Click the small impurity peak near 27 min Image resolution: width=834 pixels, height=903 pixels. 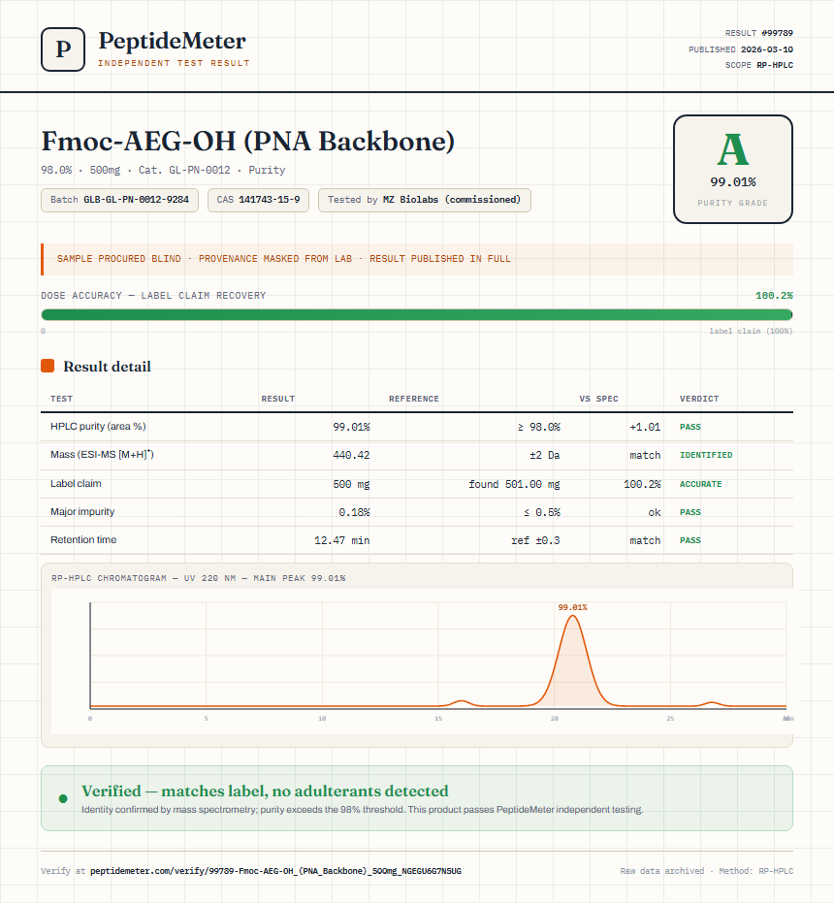[x=712, y=704]
